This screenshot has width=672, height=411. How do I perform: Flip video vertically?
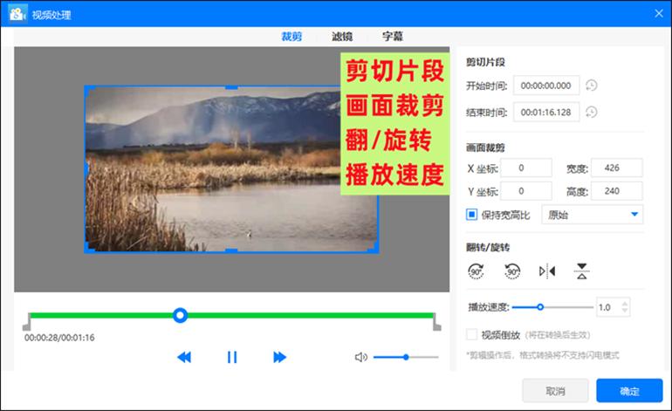[581, 271]
